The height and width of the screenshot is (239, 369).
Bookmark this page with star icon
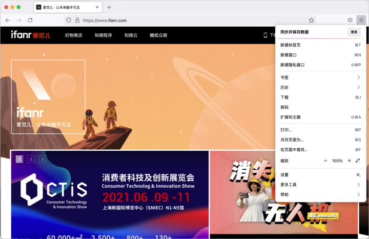(x=311, y=20)
